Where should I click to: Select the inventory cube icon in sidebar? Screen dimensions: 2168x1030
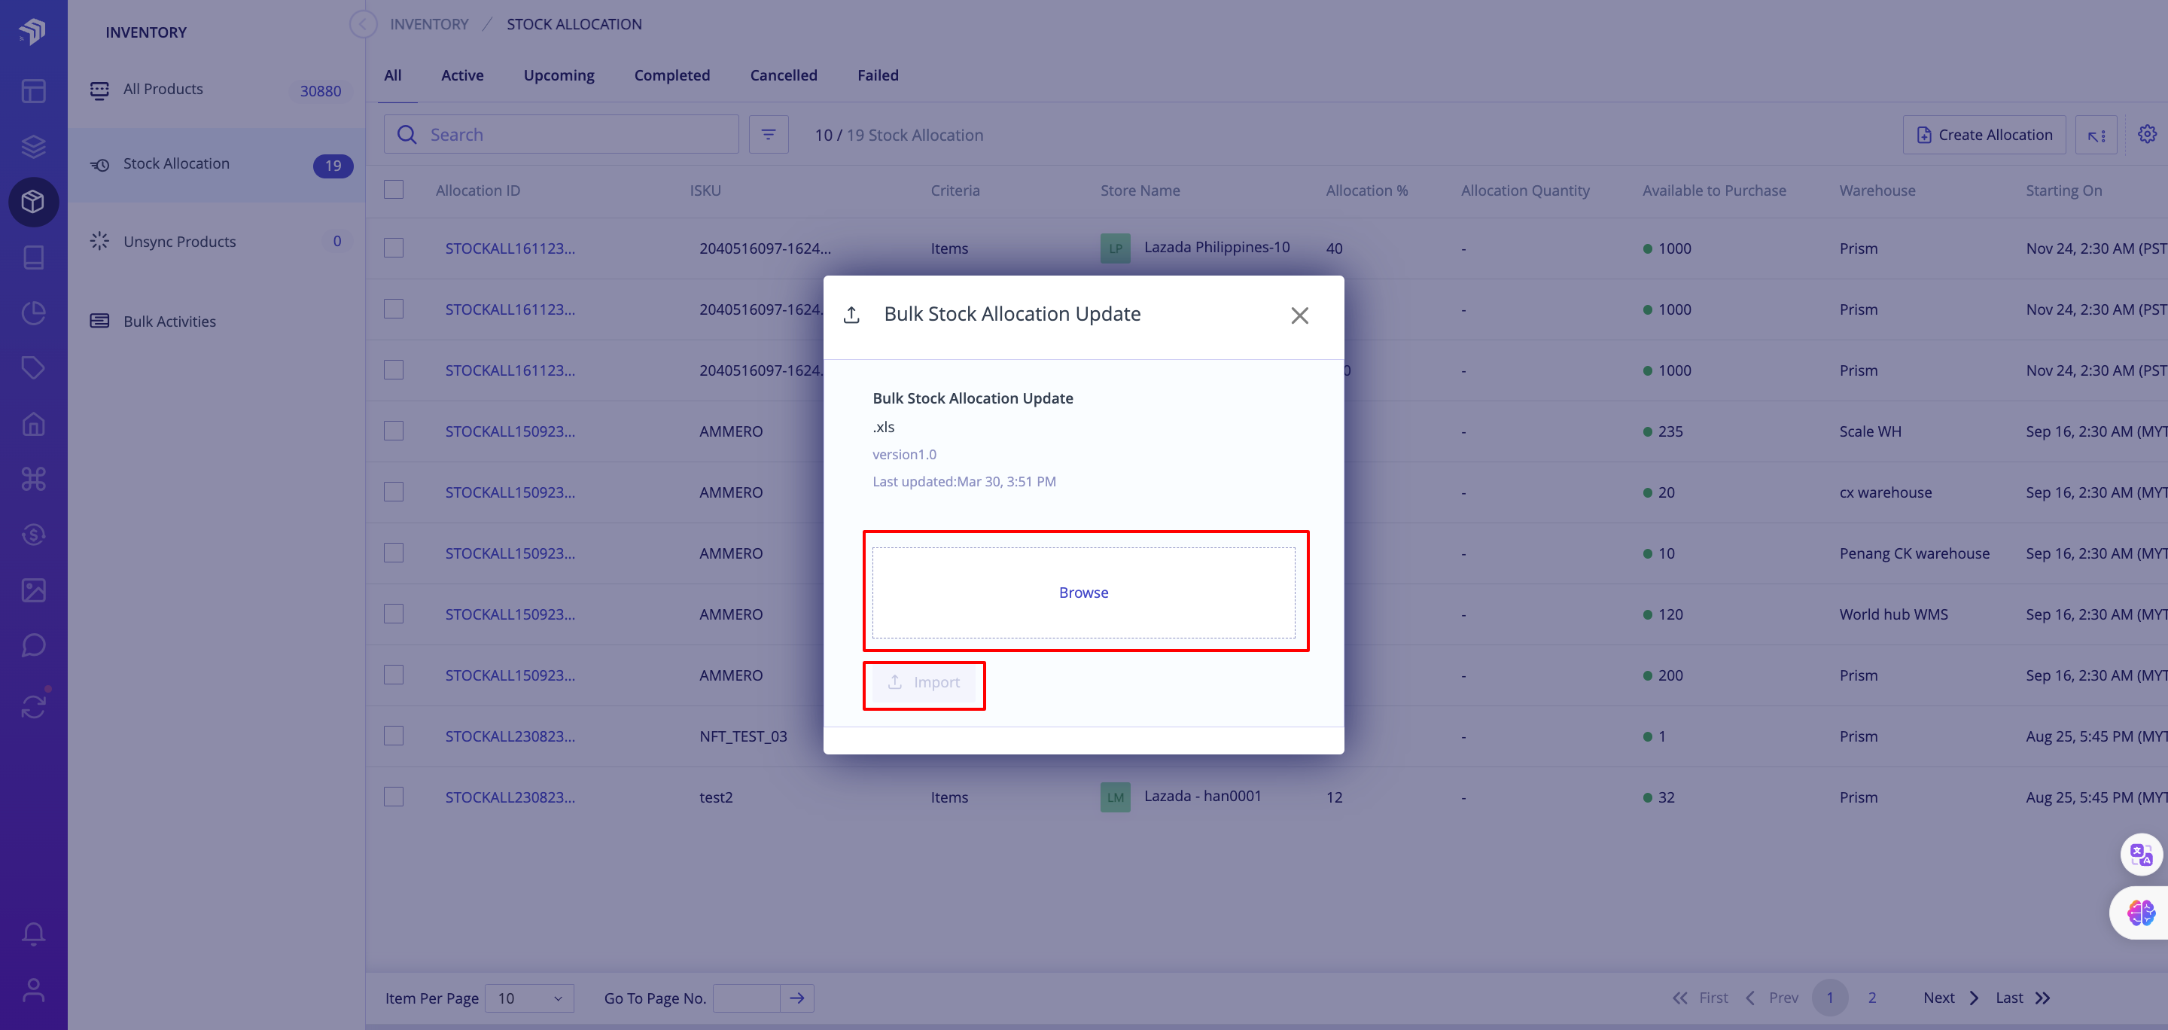33,202
